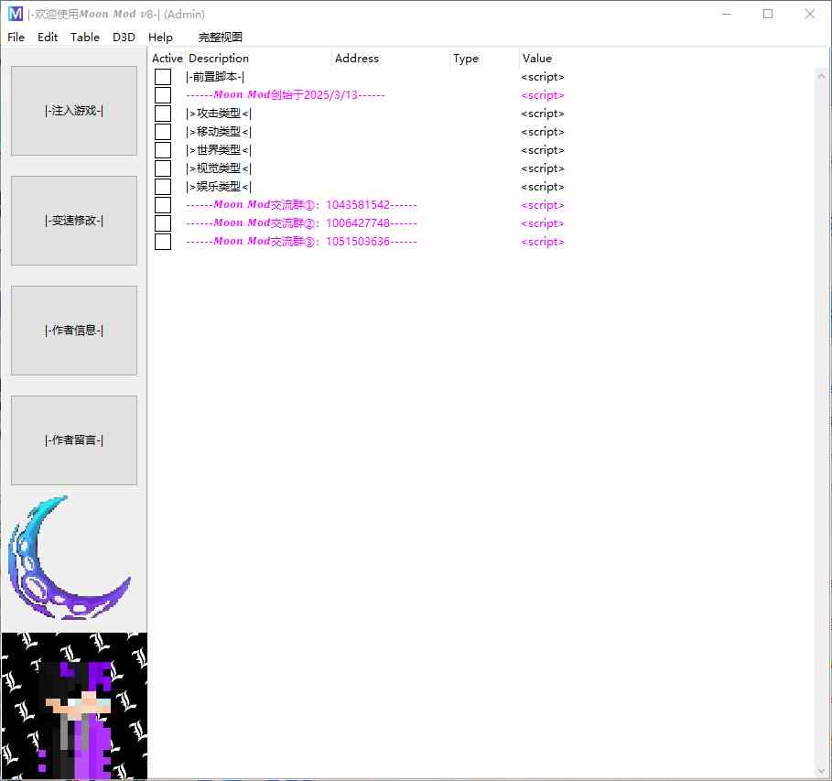Select the Moon Mod交流群① 1043581542 entry
This screenshot has width=832, height=781.
[301, 205]
